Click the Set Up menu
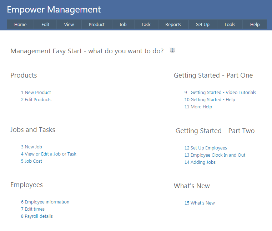This screenshot has width=272, height=231. click(x=203, y=24)
